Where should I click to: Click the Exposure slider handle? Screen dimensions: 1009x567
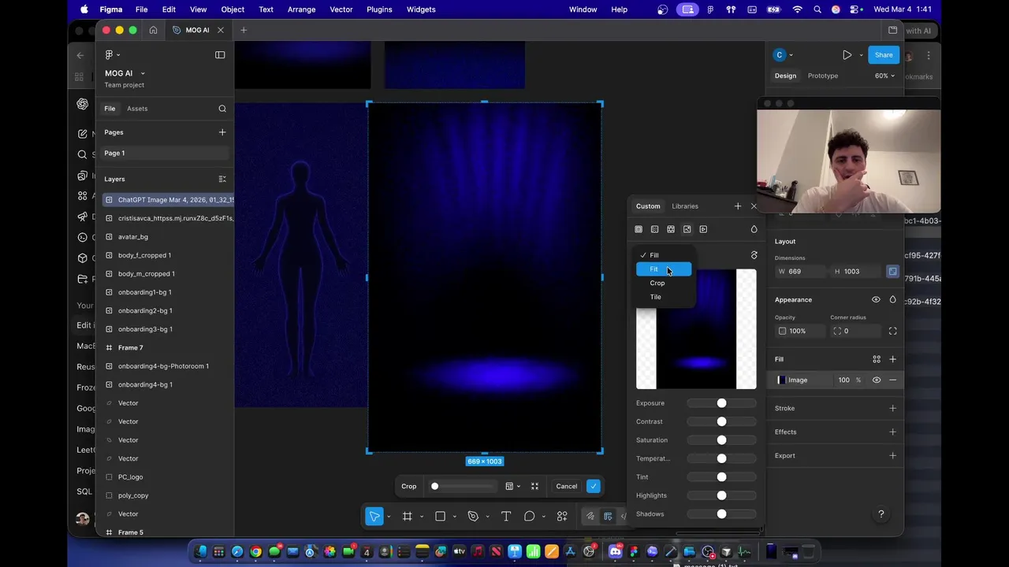[721, 403]
